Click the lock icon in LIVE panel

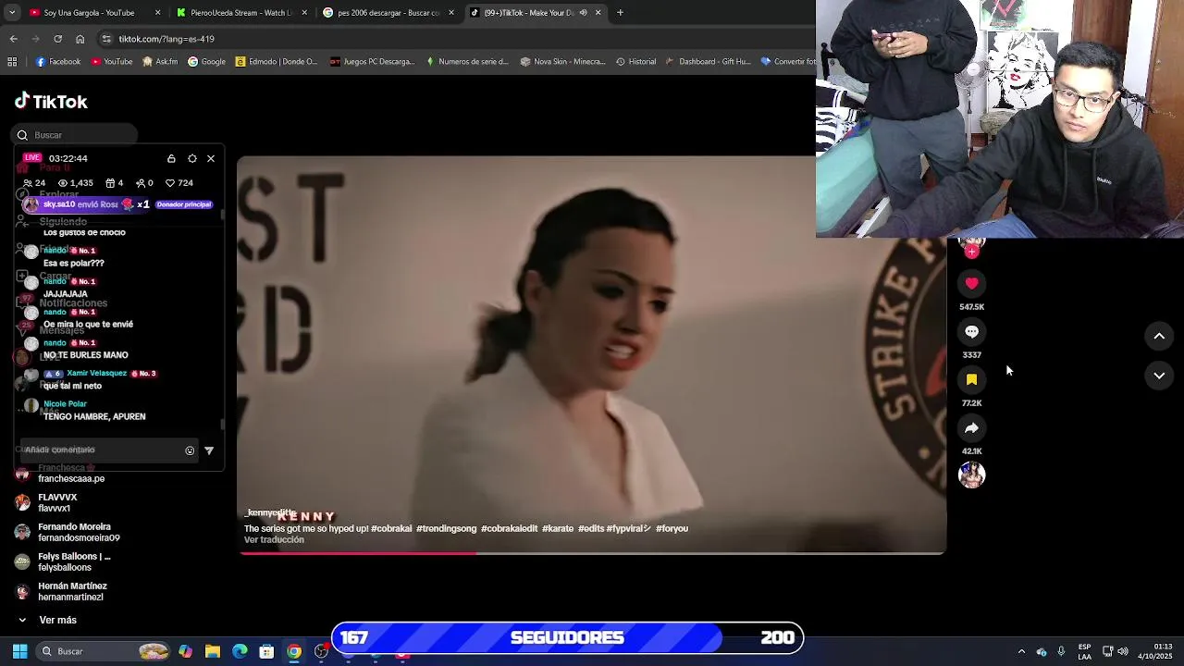pos(171,159)
